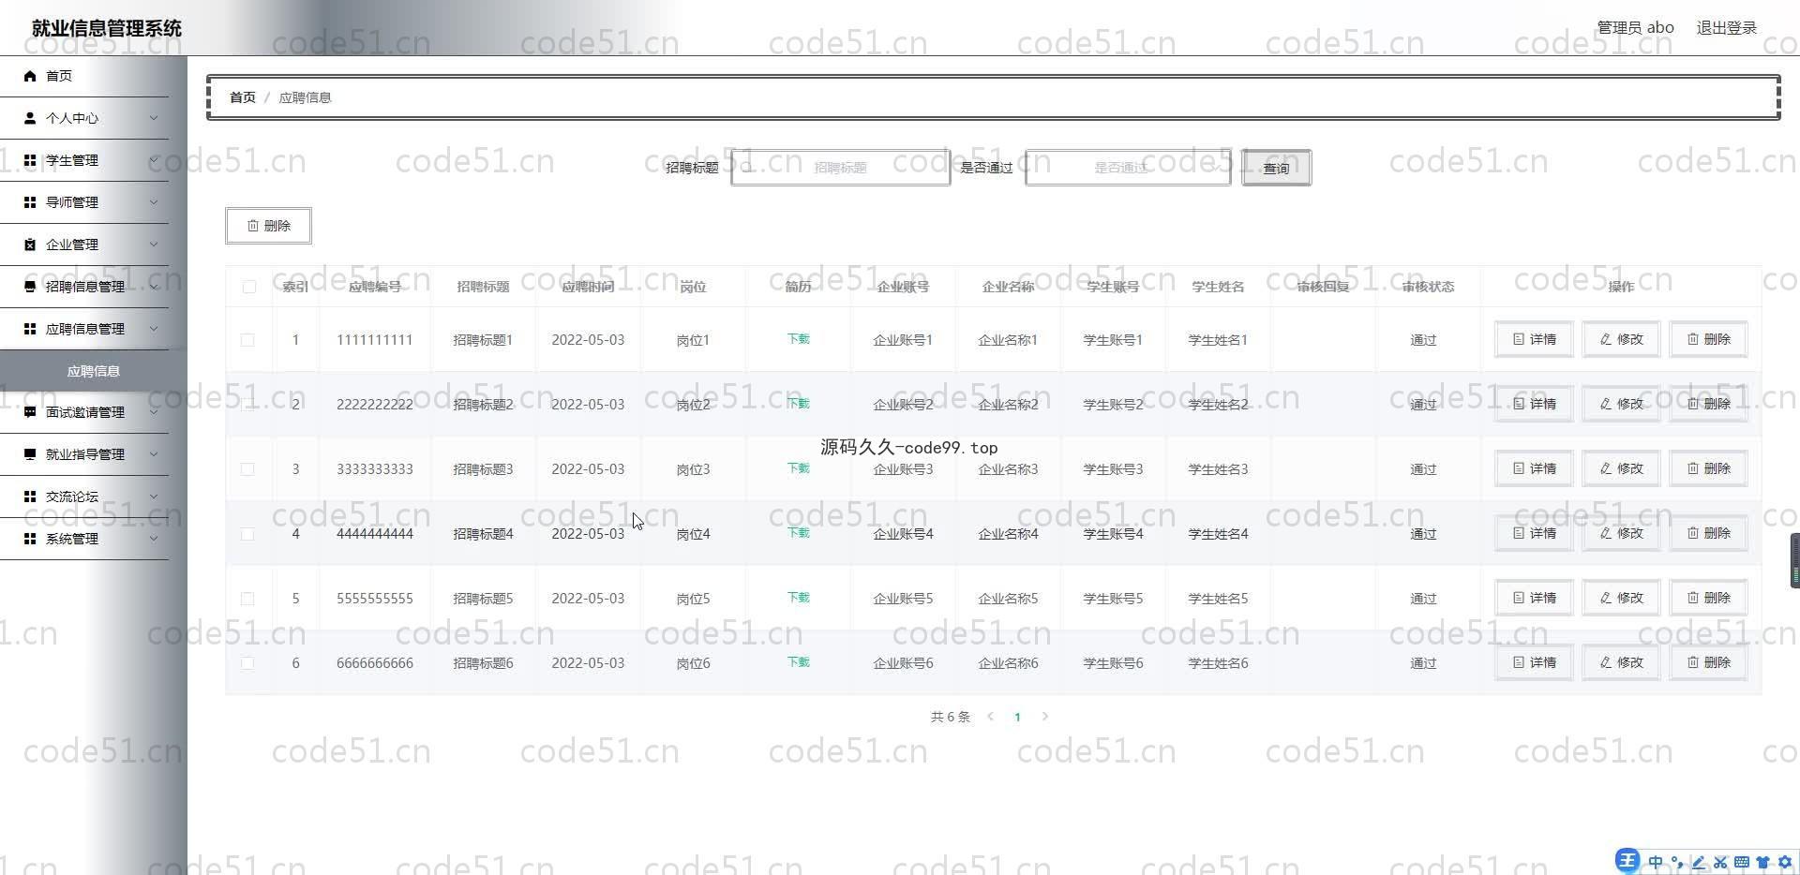This screenshot has width=1800, height=875.
Task: Click the previous page arrow
Action: (x=990, y=717)
